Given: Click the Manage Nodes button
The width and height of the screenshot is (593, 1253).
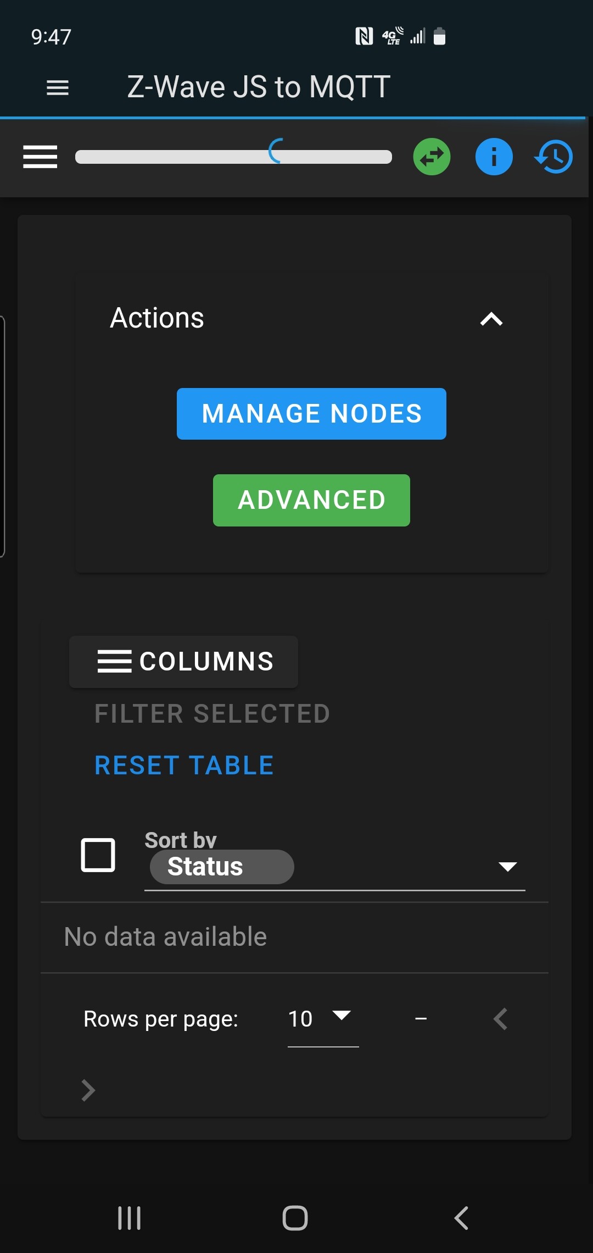Looking at the screenshot, I should point(311,414).
